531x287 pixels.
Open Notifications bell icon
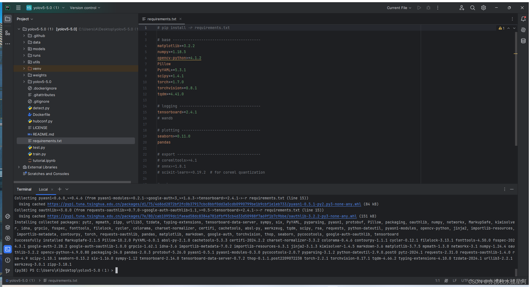pyautogui.click(x=523, y=19)
